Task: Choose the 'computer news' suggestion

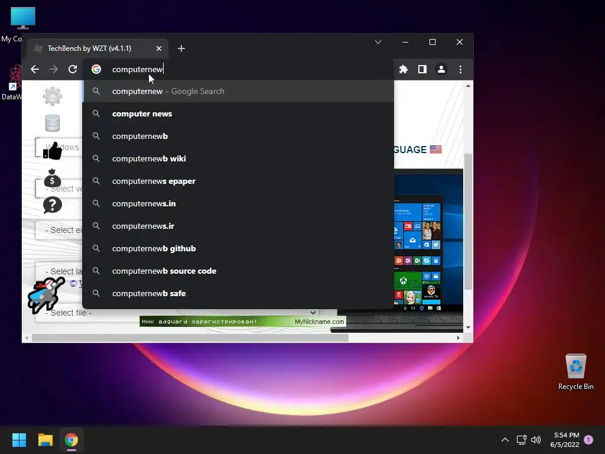Action: [239, 114]
